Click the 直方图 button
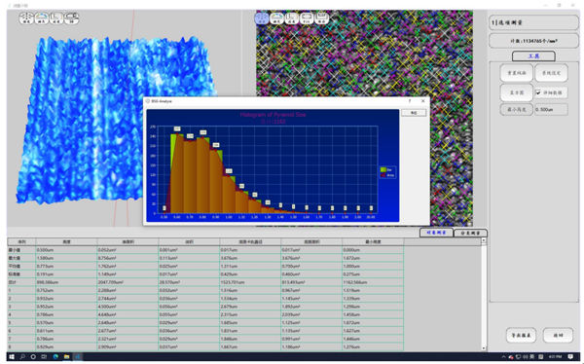The width and height of the screenshot is (584, 364). (x=517, y=92)
